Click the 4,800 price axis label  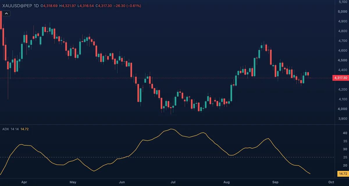coord(343,31)
